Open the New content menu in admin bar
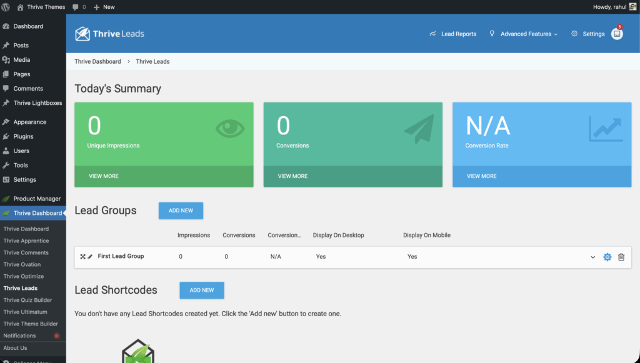 pos(104,7)
